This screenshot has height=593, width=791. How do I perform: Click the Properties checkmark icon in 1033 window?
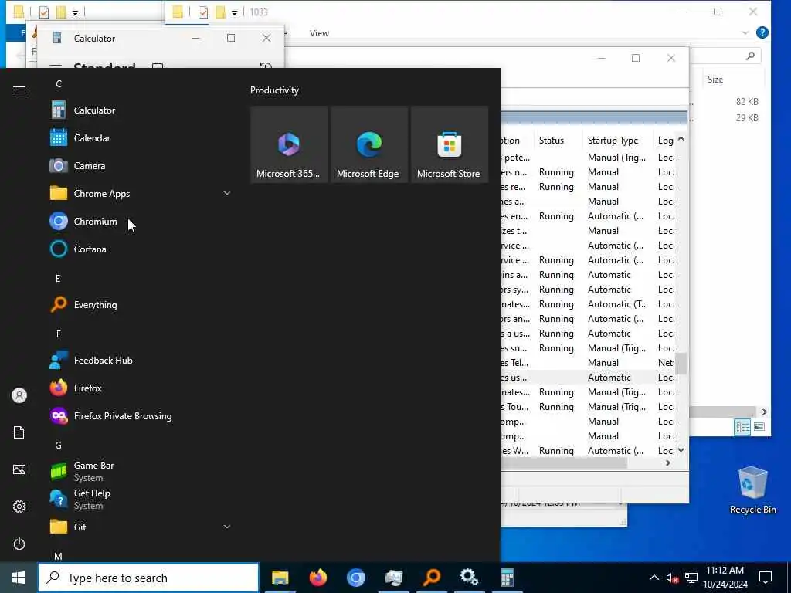(x=203, y=12)
